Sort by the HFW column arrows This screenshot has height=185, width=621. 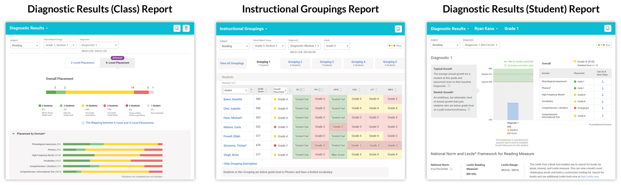[x=341, y=90]
